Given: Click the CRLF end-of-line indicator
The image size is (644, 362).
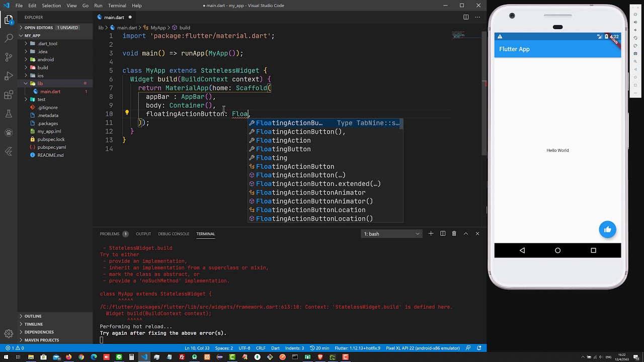Looking at the screenshot, I should point(261,348).
